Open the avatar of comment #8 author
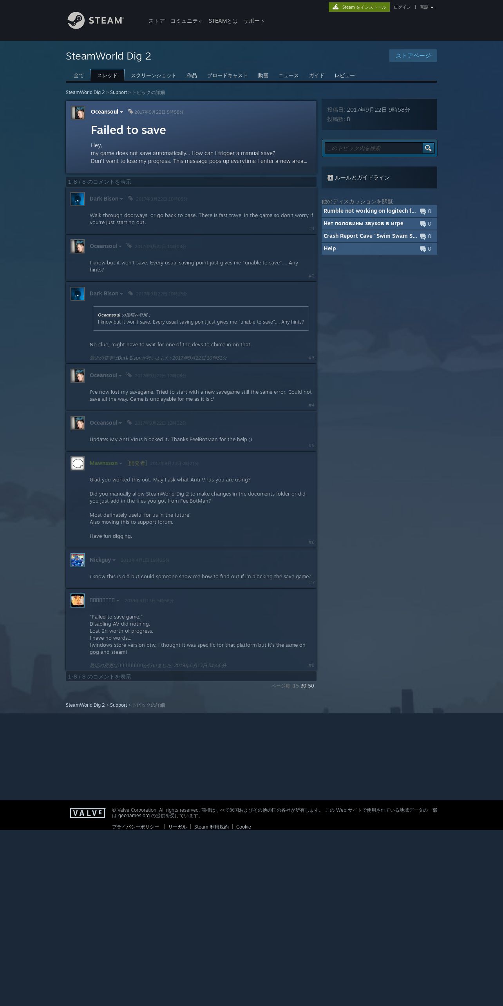 click(78, 601)
